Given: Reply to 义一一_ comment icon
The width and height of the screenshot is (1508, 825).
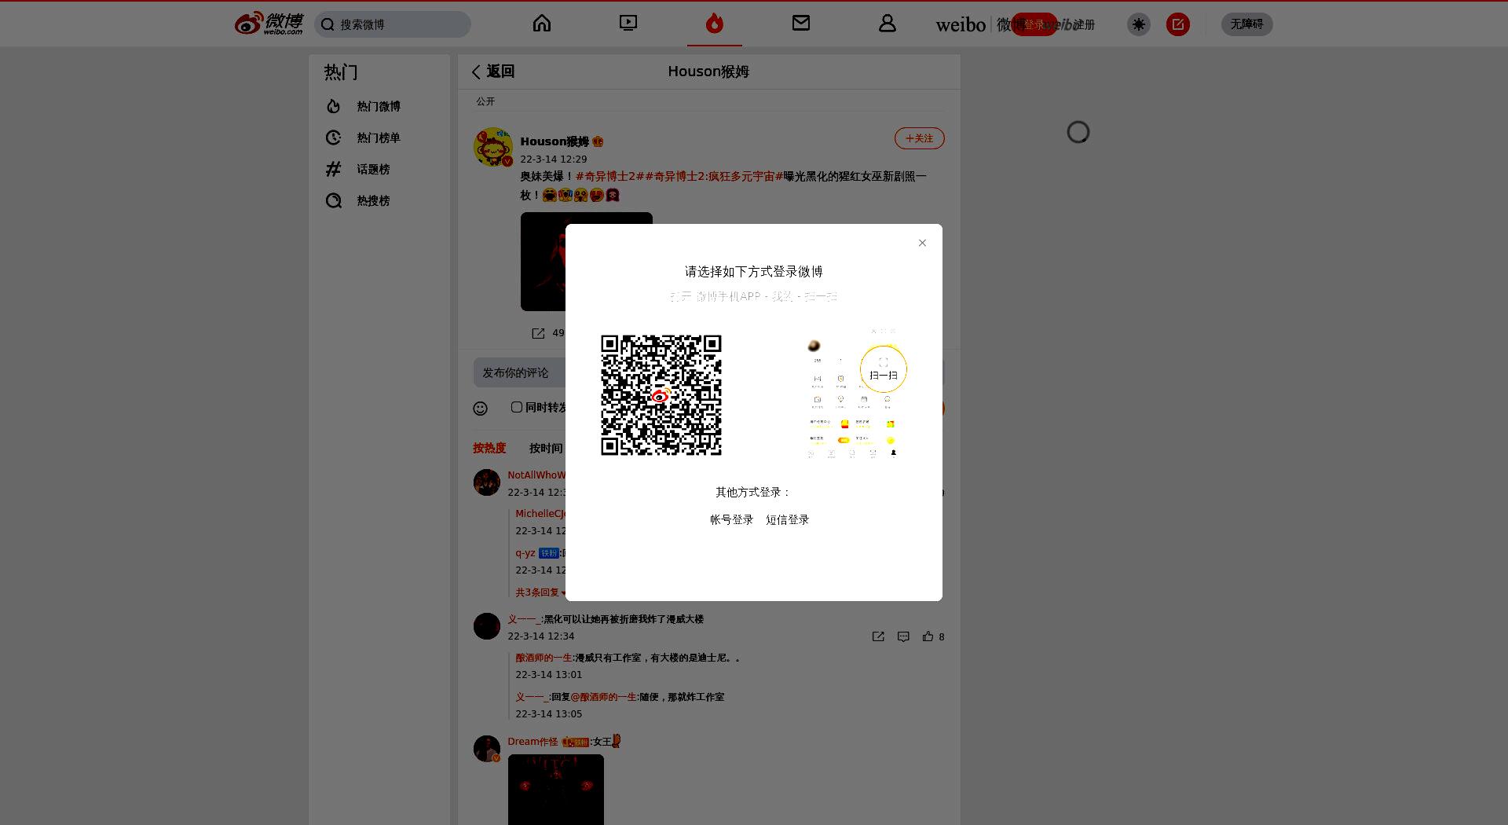Looking at the screenshot, I should pos(903,636).
